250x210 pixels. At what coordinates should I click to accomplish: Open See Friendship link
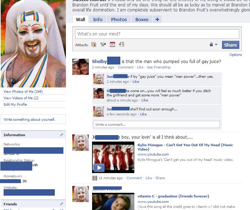158,67
